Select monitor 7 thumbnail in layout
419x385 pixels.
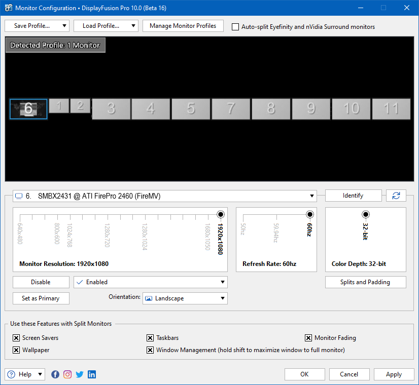click(x=231, y=109)
